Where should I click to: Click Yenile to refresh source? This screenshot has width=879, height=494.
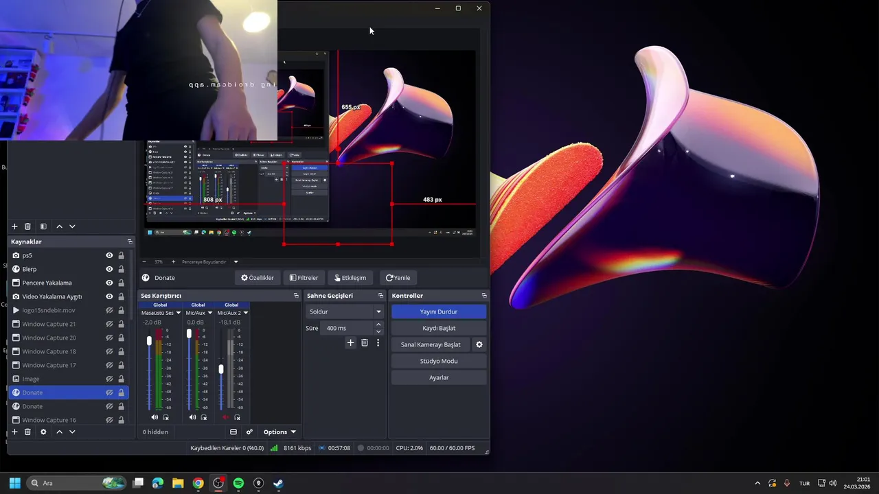(x=398, y=278)
